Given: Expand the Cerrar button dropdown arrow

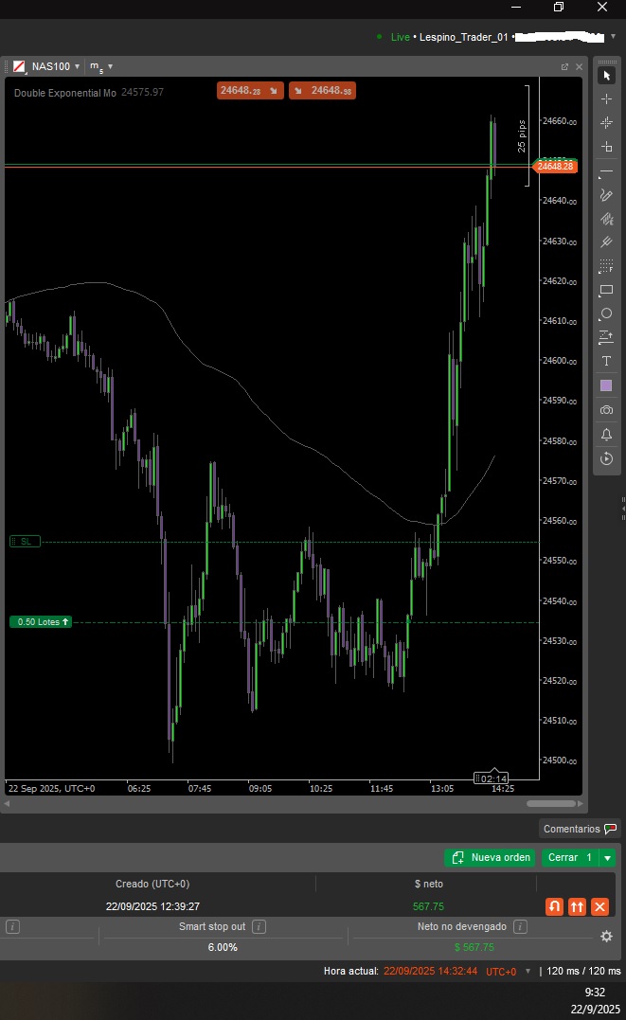Looking at the screenshot, I should (x=607, y=857).
